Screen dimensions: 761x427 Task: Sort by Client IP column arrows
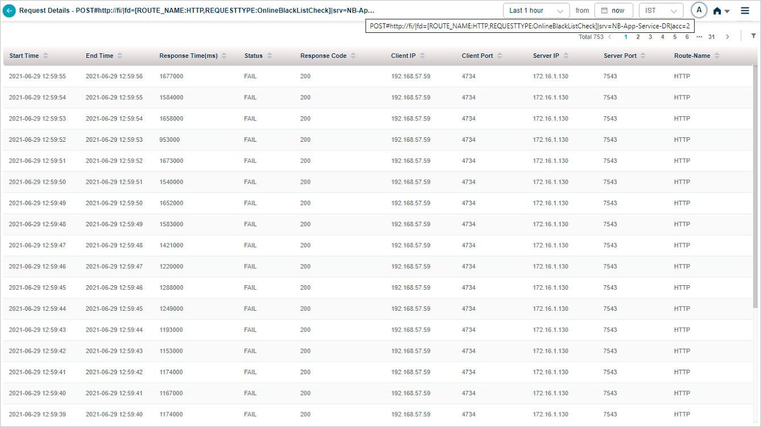[422, 56]
